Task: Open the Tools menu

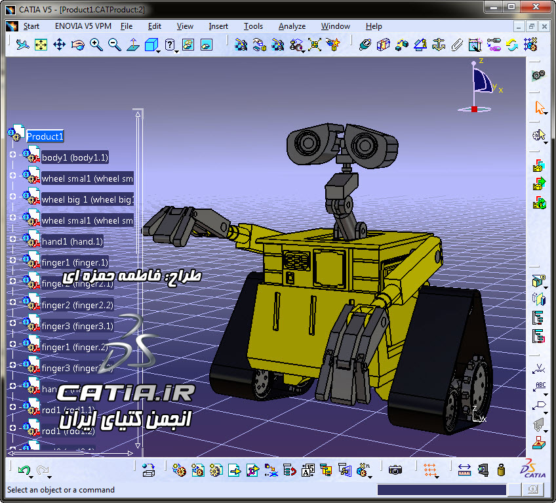Action: (253, 26)
